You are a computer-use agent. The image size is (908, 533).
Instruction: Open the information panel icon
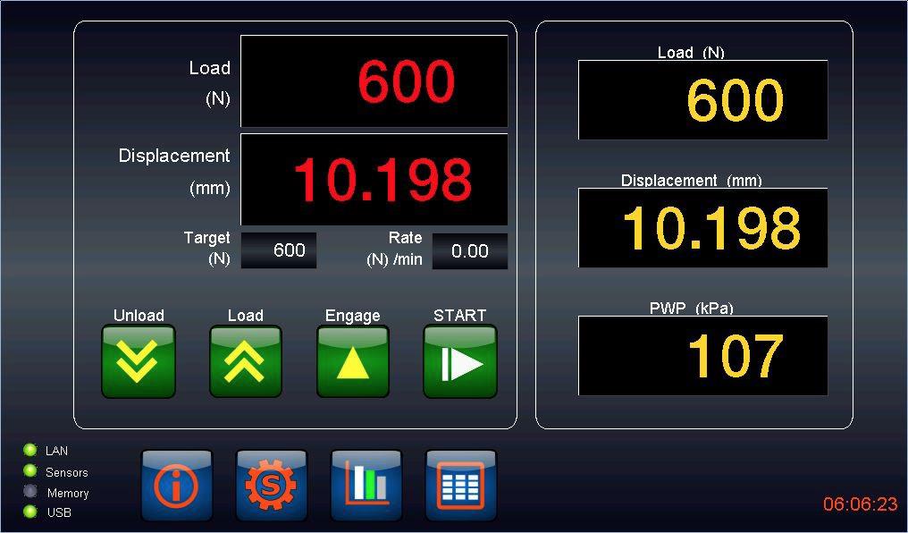(x=176, y=485)
